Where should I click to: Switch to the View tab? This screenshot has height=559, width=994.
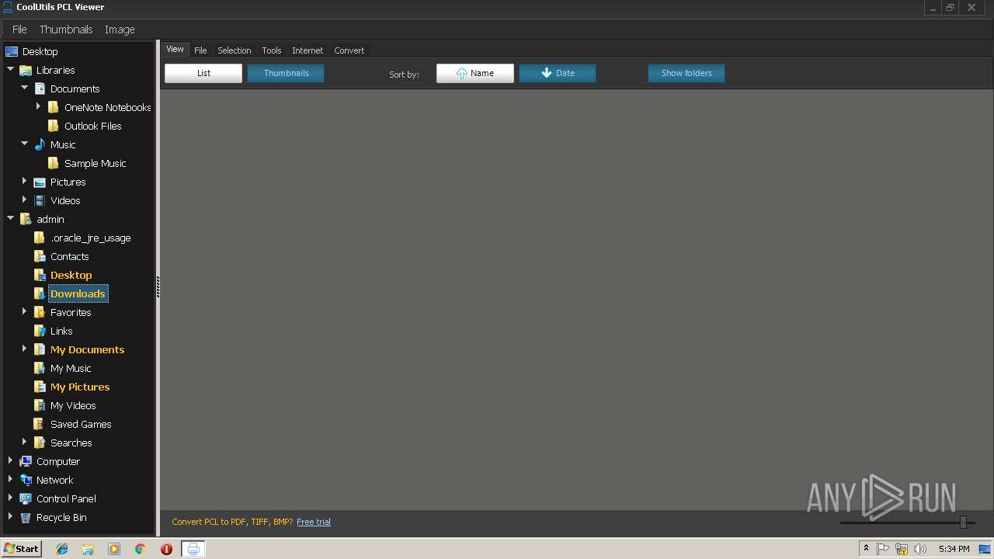(175, 50)
